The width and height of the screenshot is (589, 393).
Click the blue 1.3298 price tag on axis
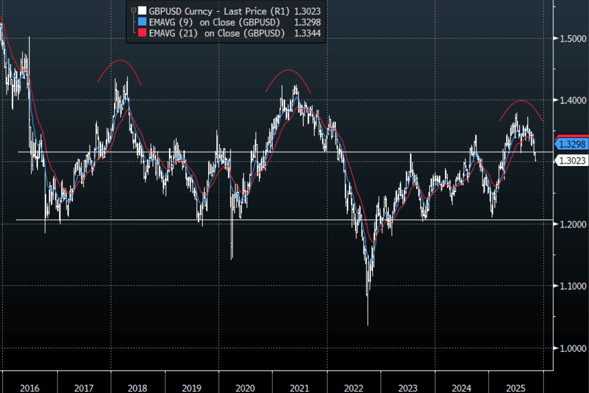[x=571, y=144]
